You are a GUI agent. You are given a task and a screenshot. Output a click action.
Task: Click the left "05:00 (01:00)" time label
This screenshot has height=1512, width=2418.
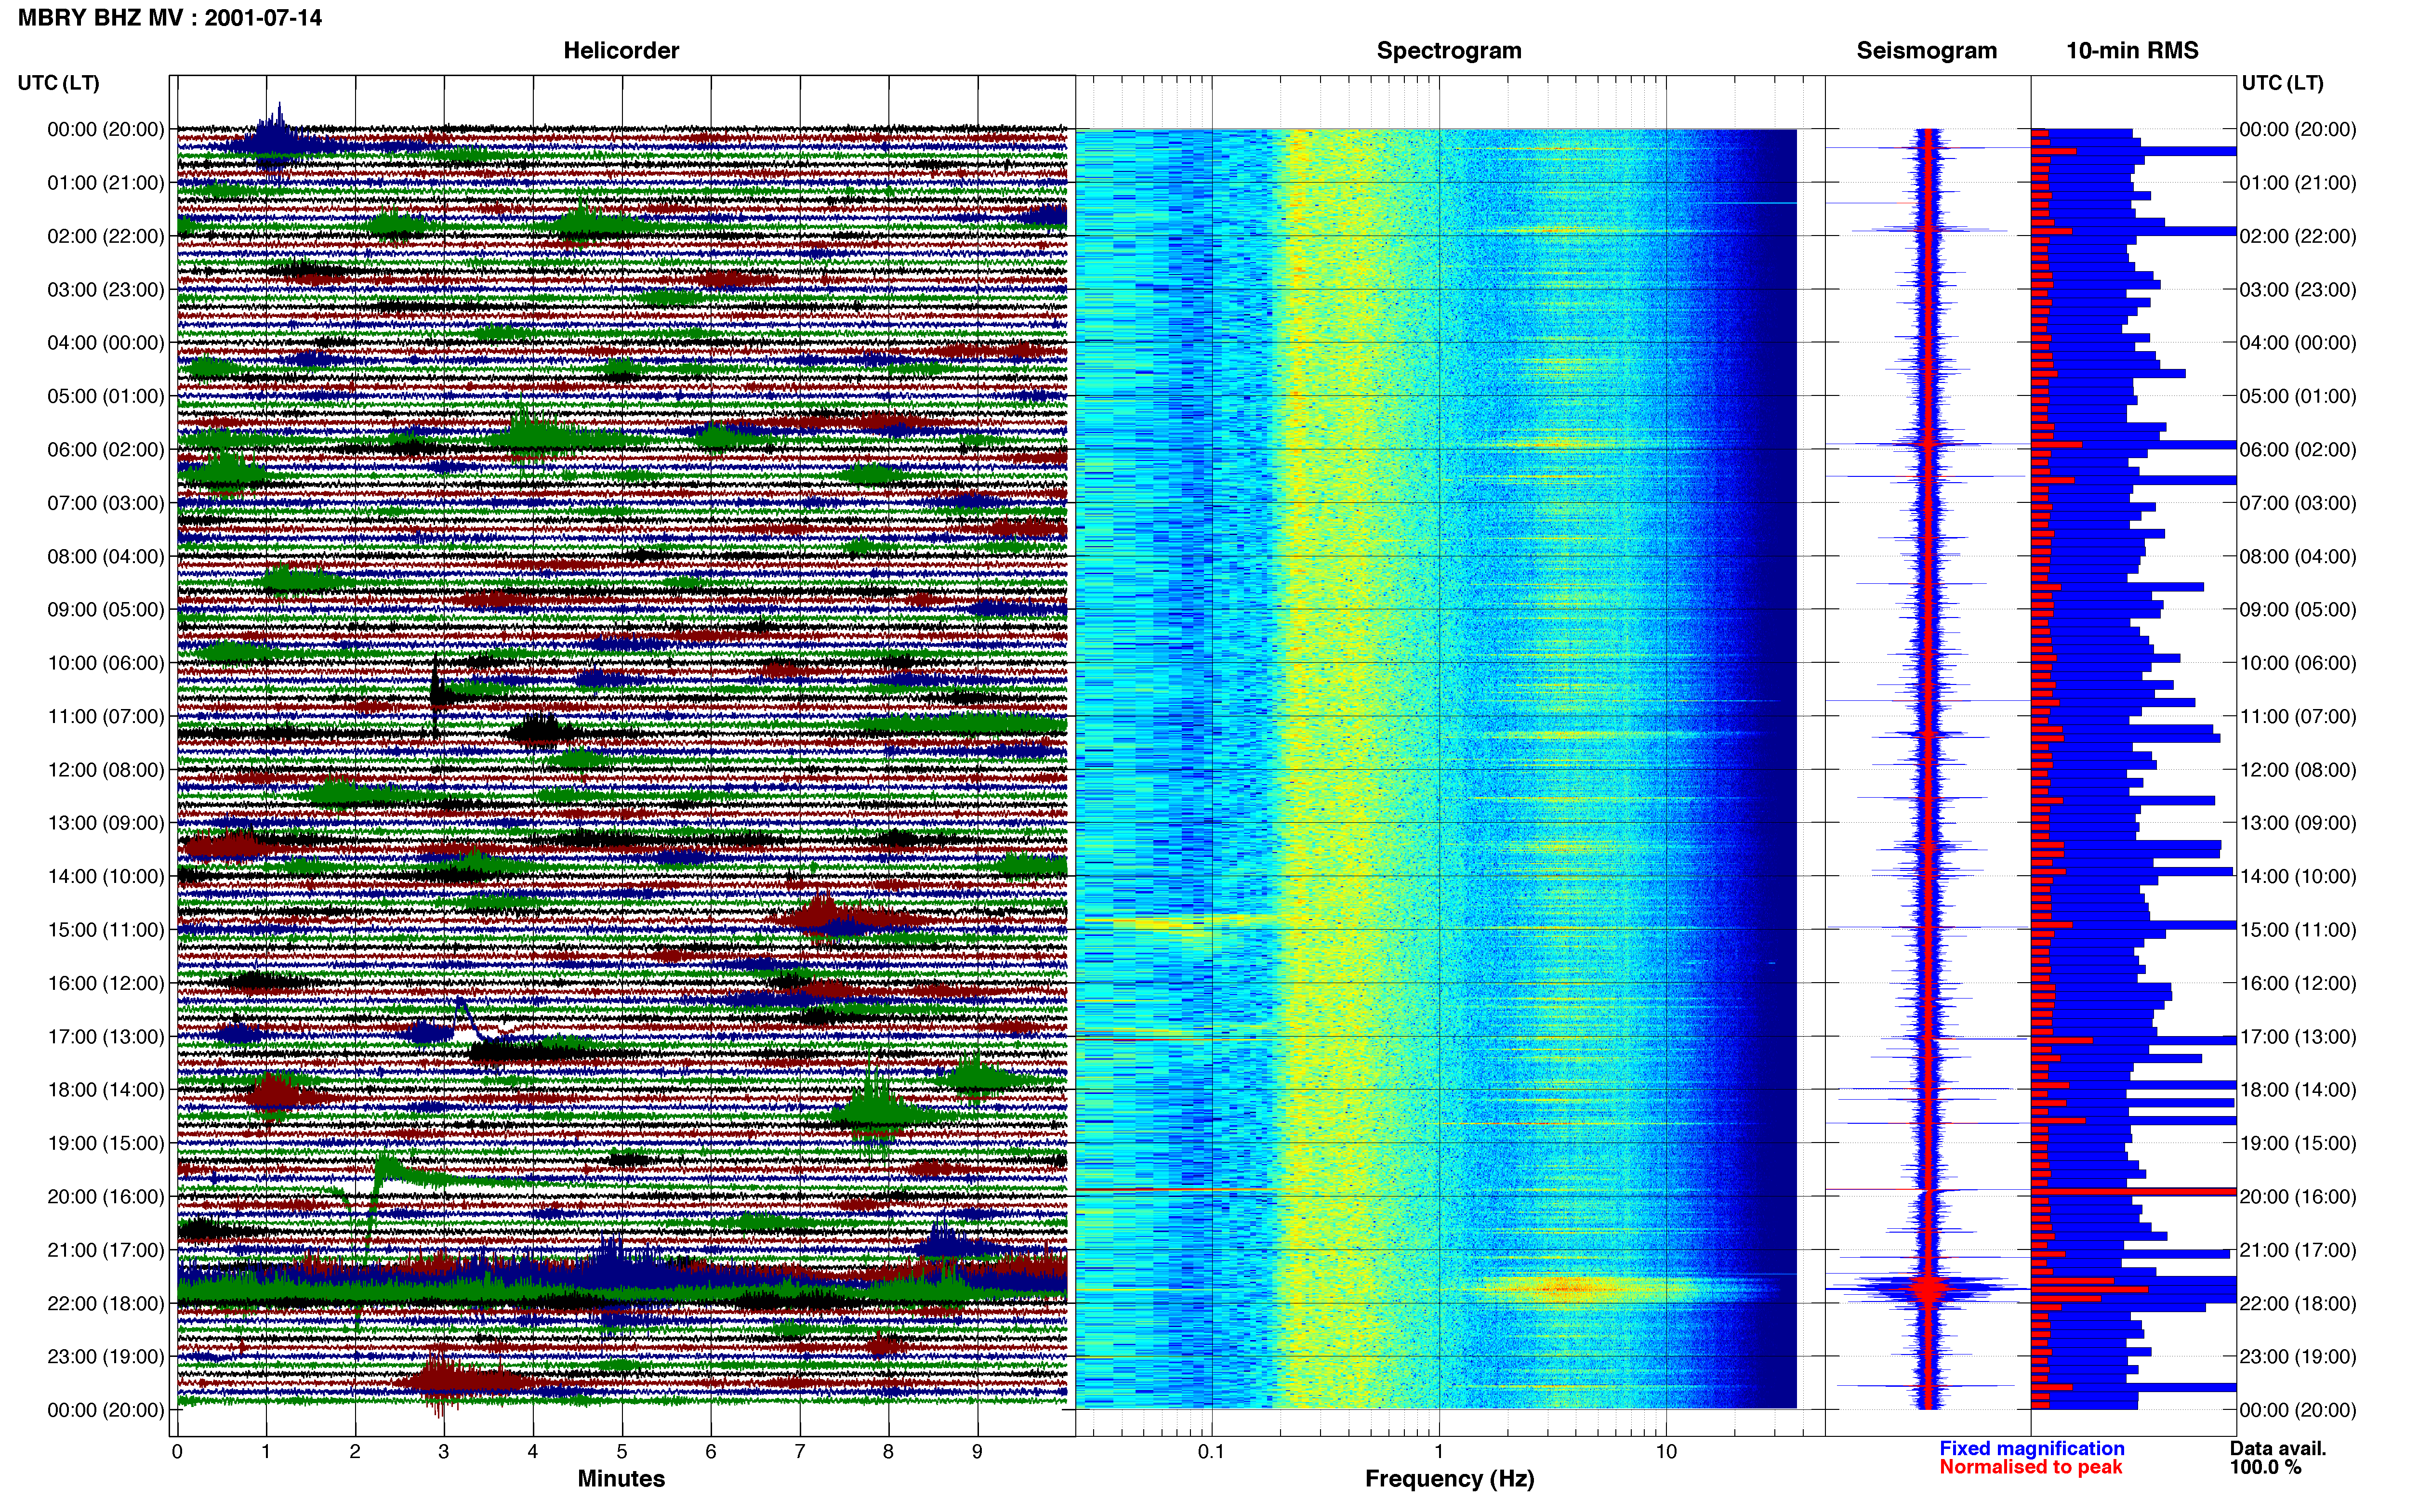coord(106,396)
